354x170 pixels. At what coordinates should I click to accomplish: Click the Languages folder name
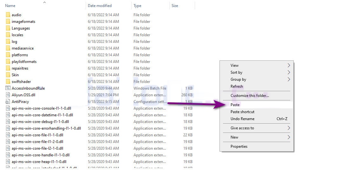coord(21,28)
